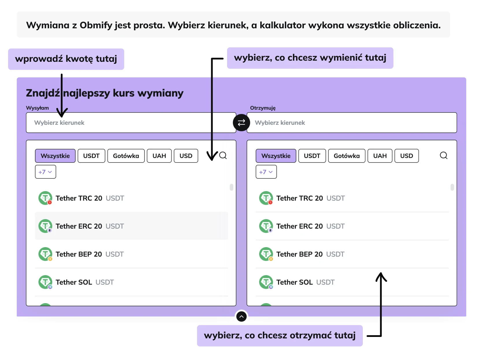Click the Wysyłam list scrollbar handle
The height and width of the screenshot is (358, 483).
click(x=231, y=187)
